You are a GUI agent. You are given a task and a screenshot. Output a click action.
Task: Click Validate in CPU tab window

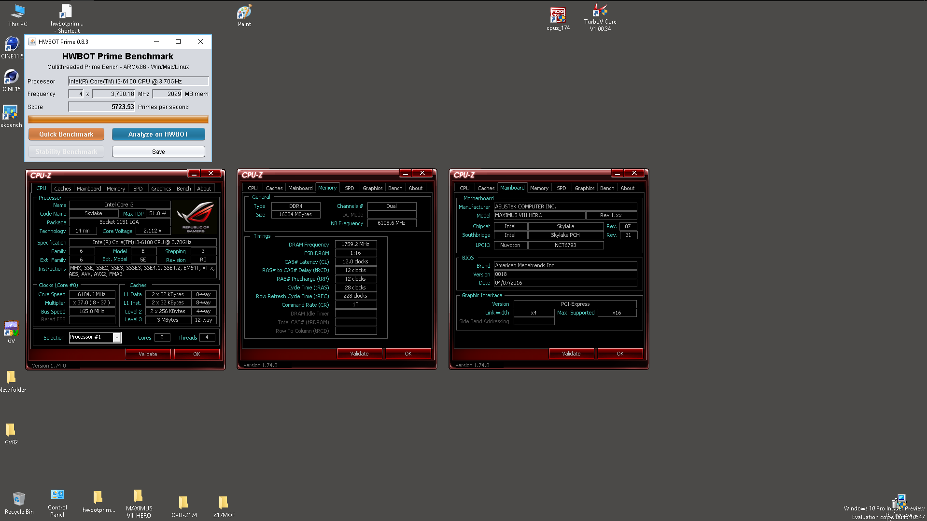coord(148,354)
